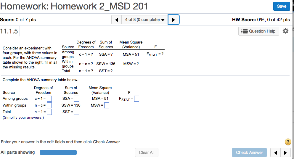Select the SSA answer input box

[76, 99]
